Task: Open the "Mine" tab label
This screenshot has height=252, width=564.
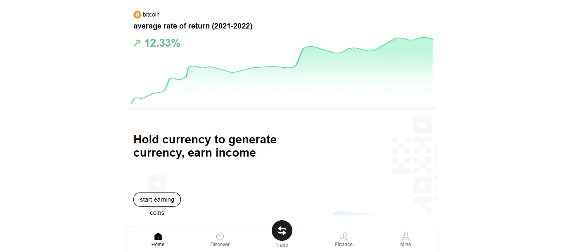Action: pos(405,245)
